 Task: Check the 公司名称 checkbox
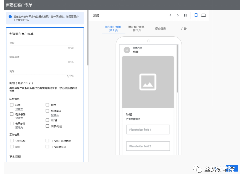[x=12, y=141]
